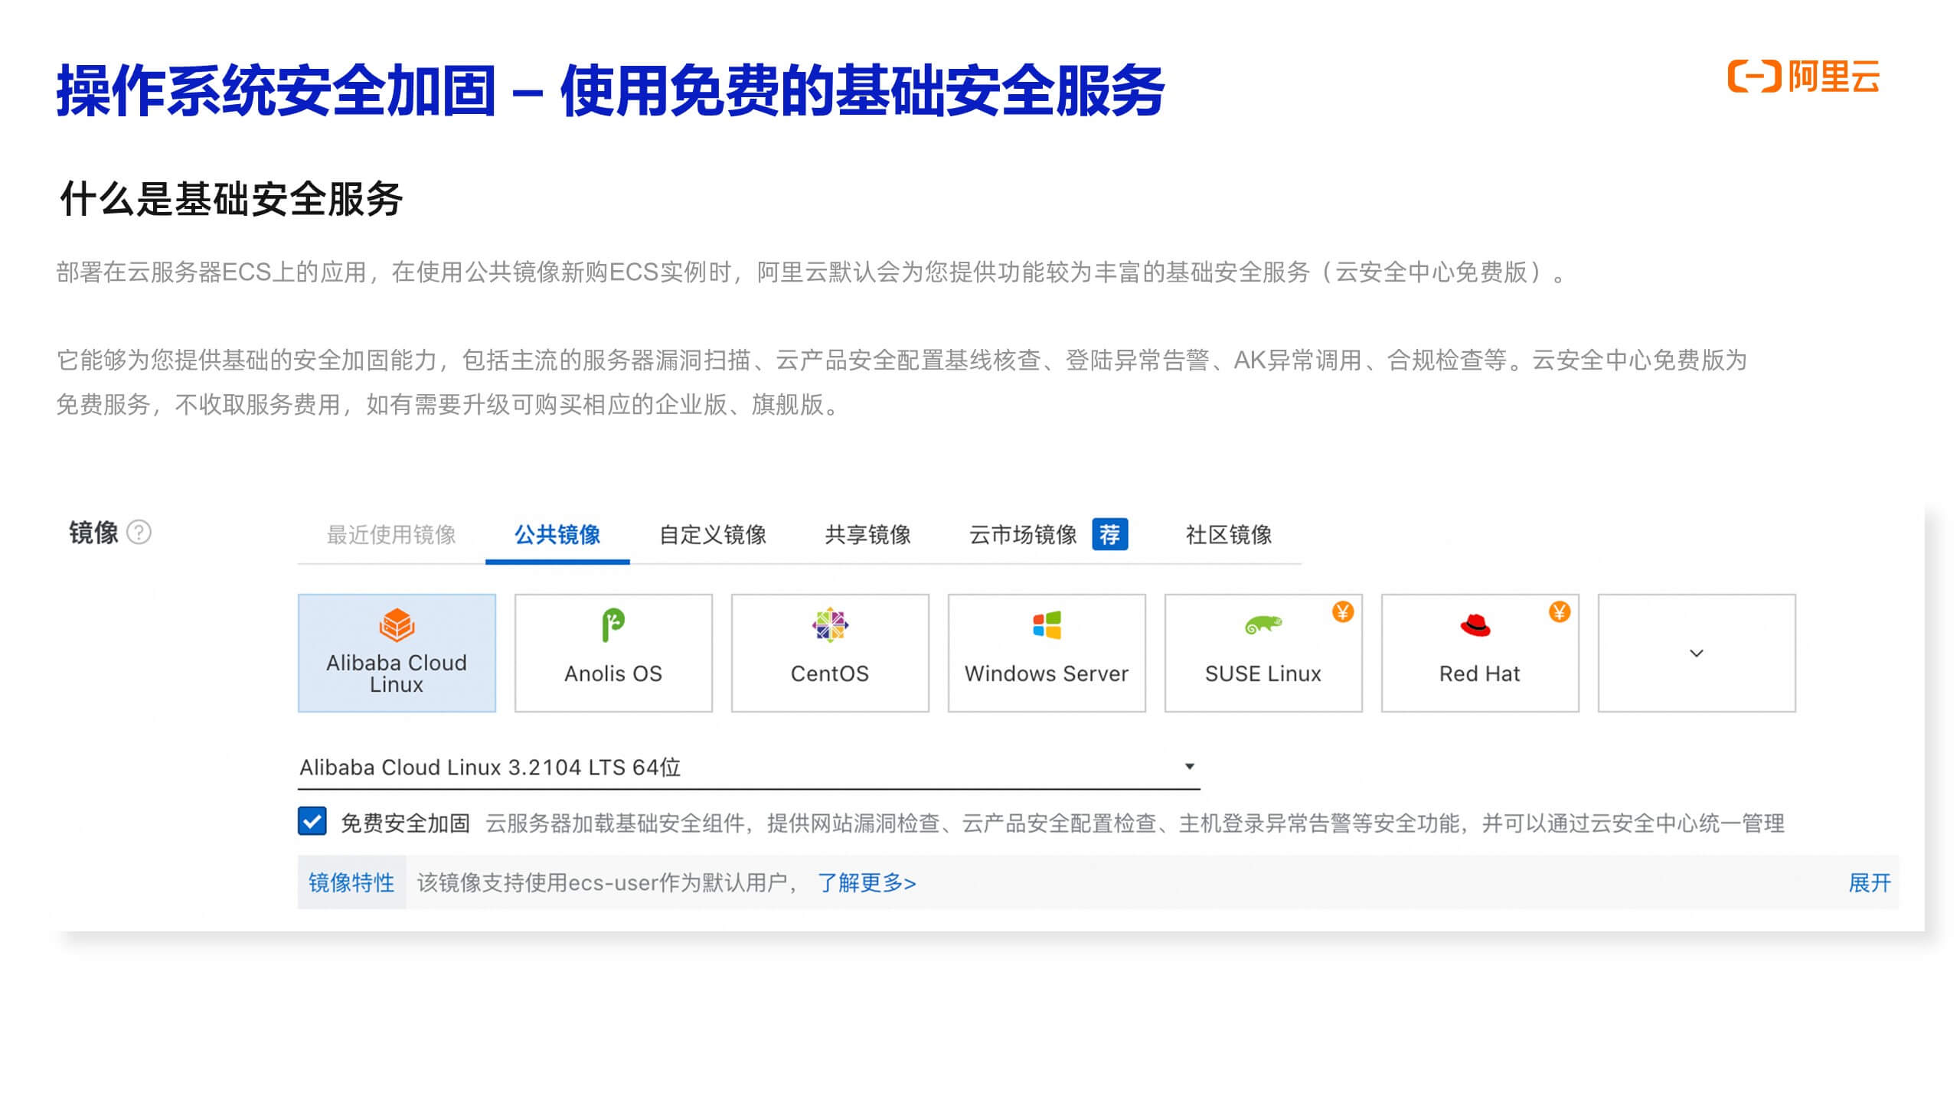1960x1102 pixels.
Task: Click the 镜像 section label
Action: point(93,532)
